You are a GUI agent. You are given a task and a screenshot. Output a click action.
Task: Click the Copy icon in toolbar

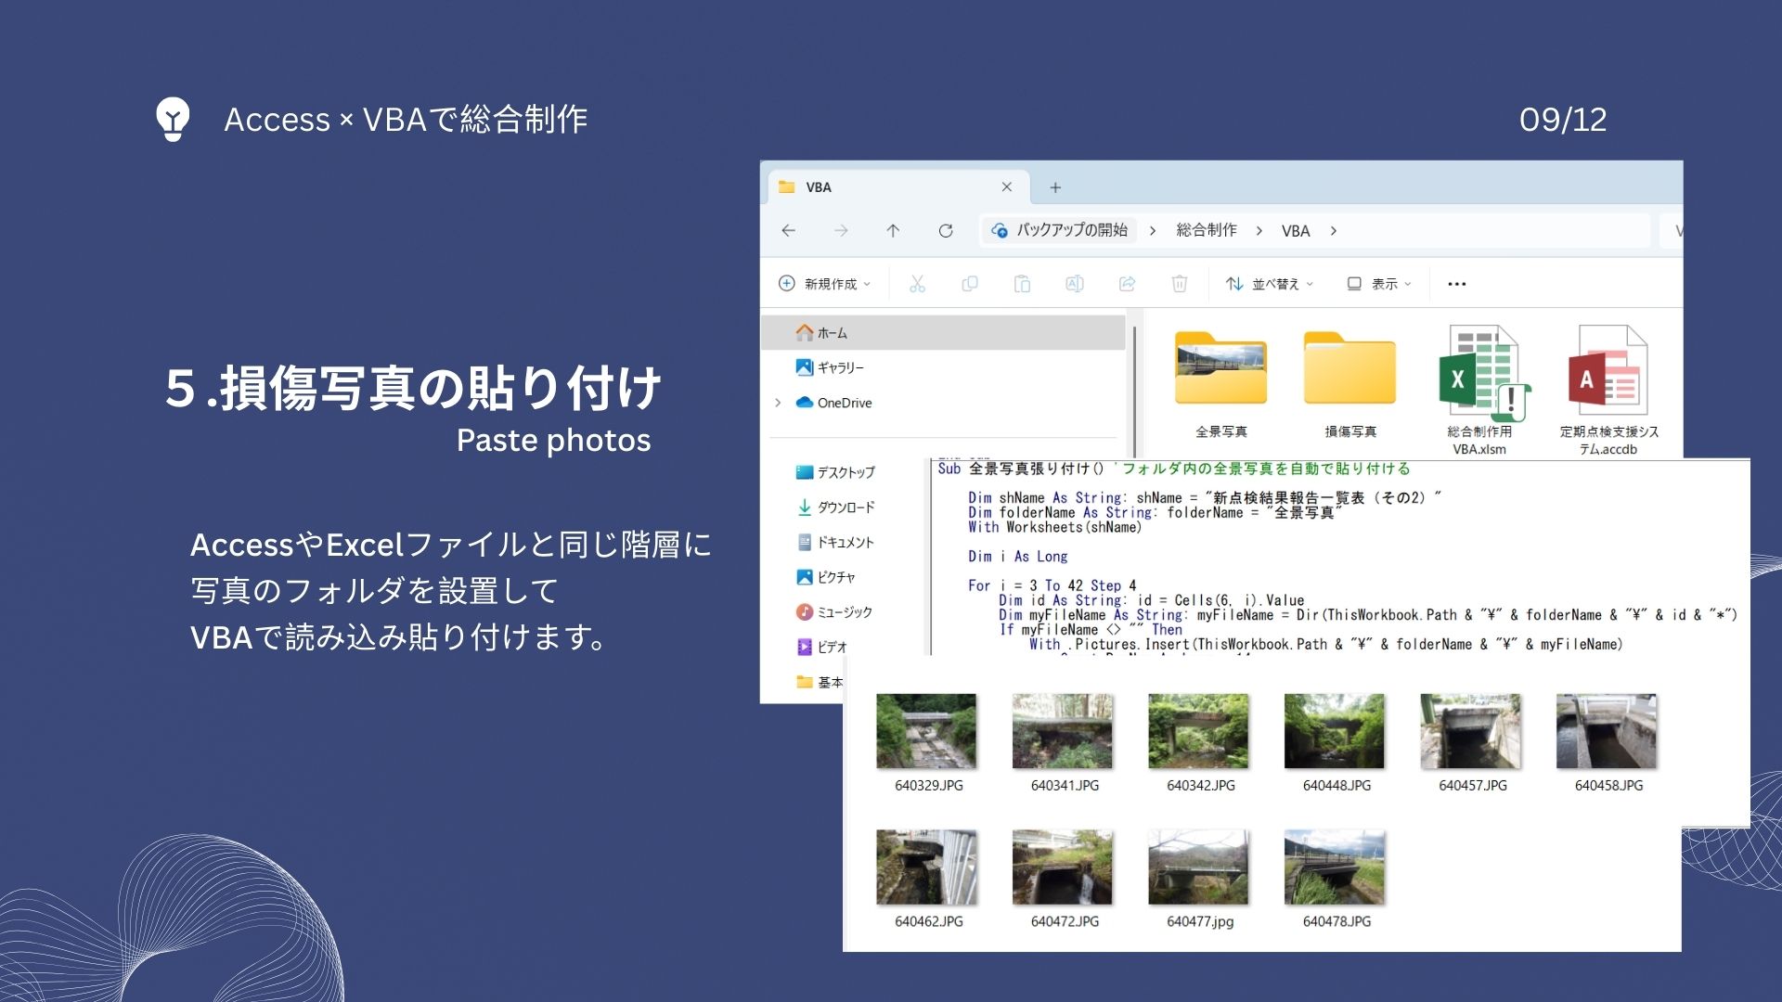coord(970,284)
